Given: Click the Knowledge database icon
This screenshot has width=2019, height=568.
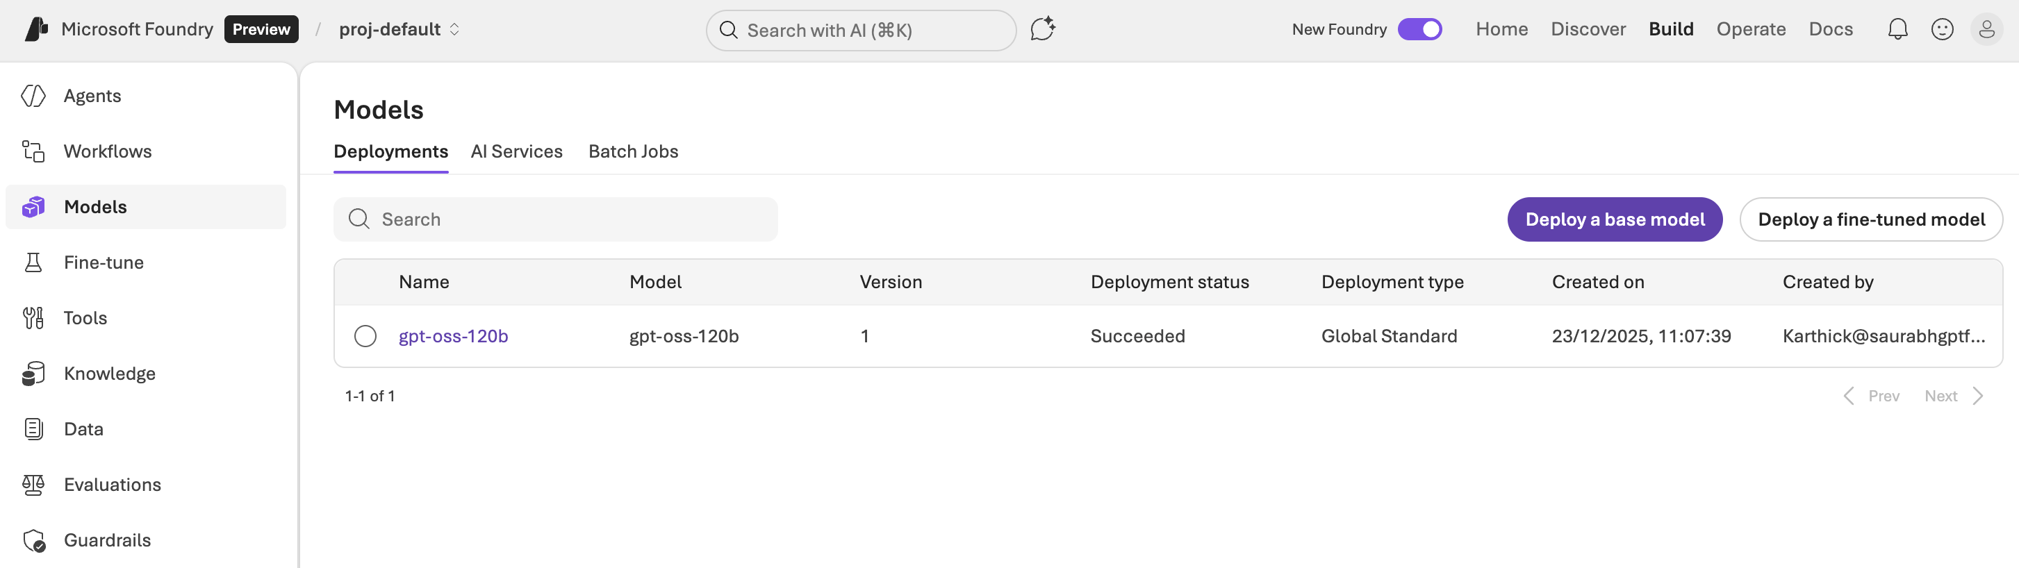Looking at the screenshot, I should click(33, 374).
